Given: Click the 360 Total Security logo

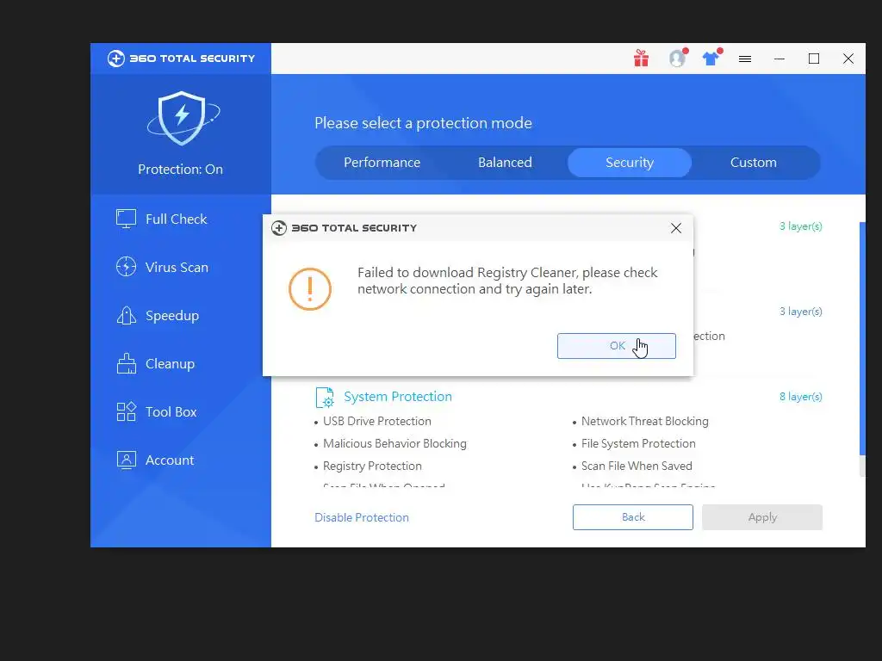Looking at the screenshot, I should pos(181,59).
